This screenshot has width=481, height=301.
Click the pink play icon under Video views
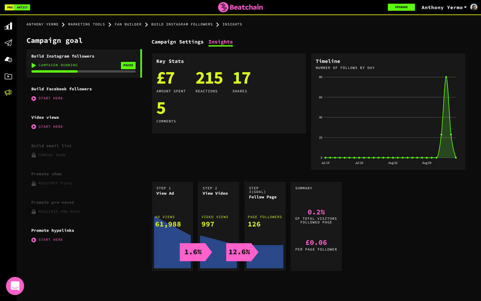[34, 127]
